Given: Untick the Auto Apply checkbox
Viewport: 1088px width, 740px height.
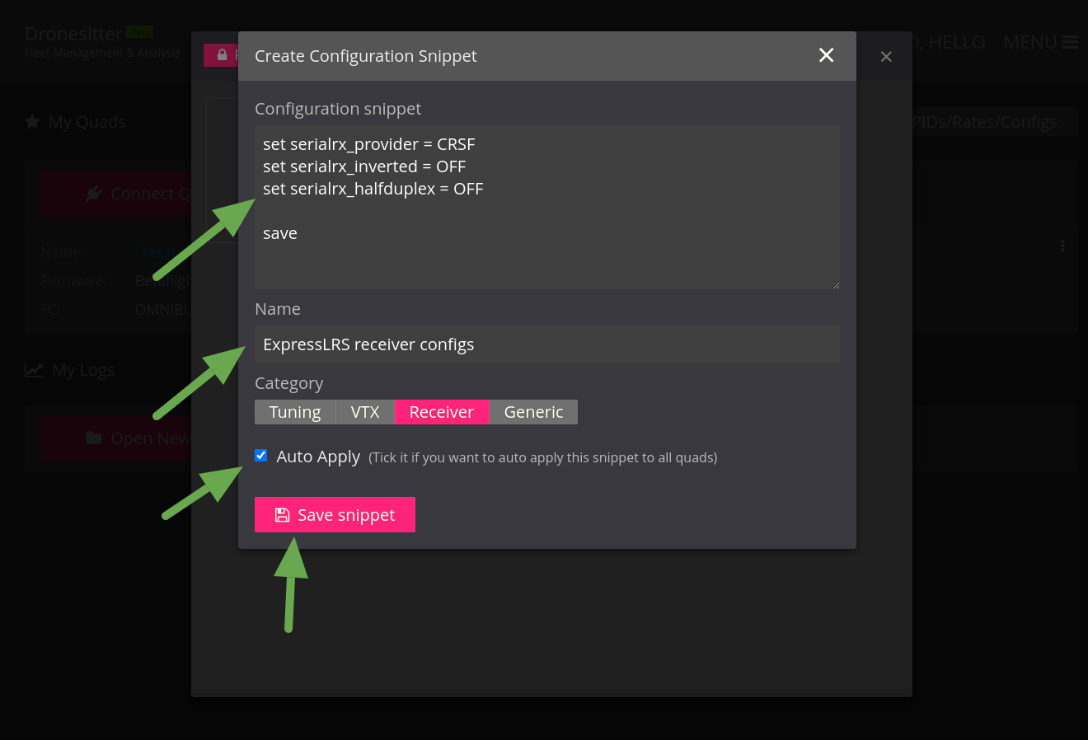Looking at the screenshot, I should (x=260, y=455).
